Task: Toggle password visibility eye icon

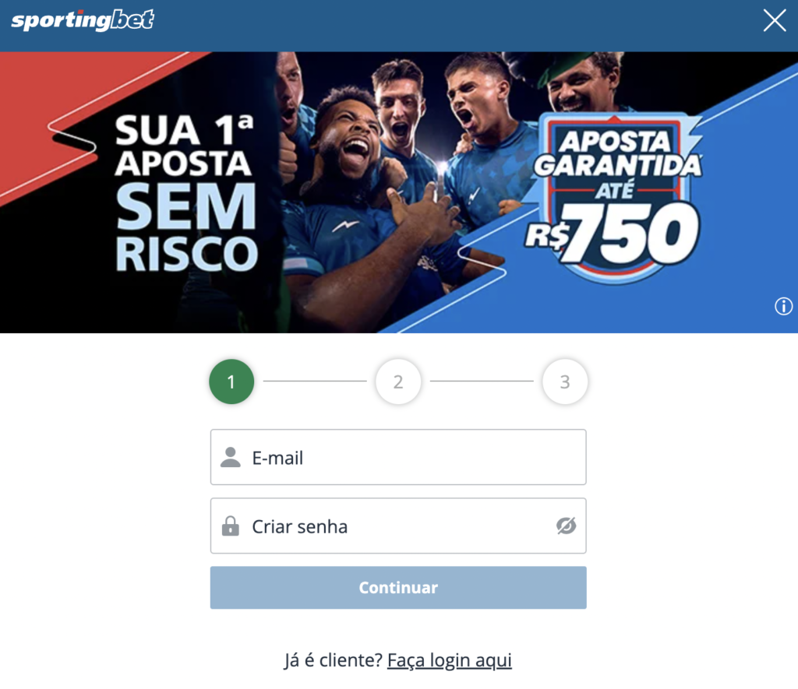Action: pyautogui.click(x=566, y=526)
